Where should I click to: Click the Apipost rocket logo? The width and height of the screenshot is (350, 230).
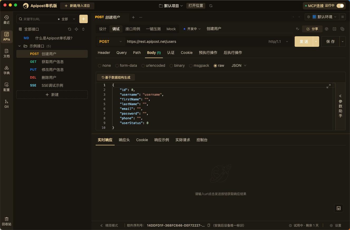click(x=26, y=6)
